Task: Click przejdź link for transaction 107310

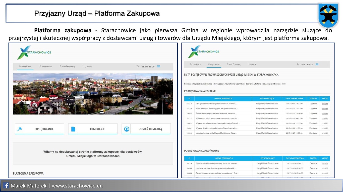Action: click(x=325, y=103)
